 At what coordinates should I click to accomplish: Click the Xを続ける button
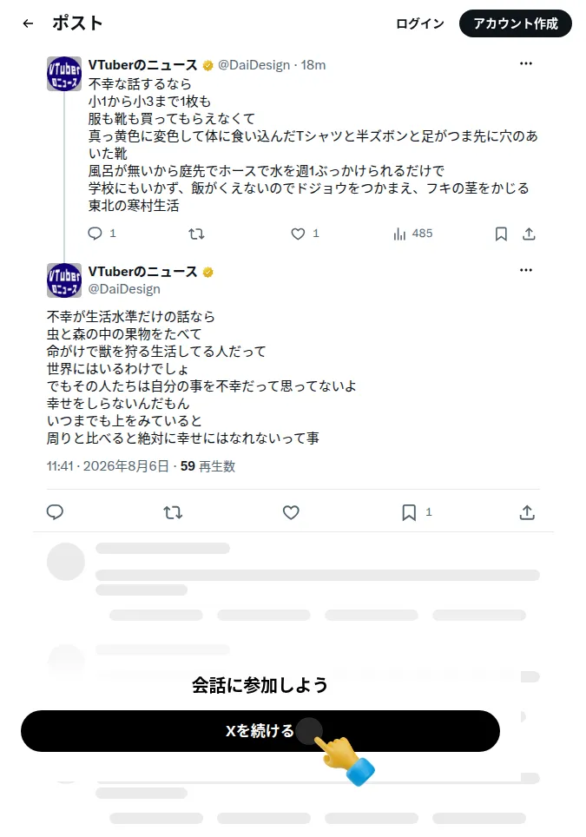tap(260, 731)
